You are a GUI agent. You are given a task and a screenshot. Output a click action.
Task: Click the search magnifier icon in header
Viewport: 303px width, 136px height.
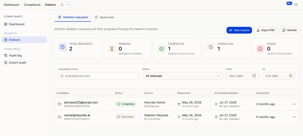[62, 5]
